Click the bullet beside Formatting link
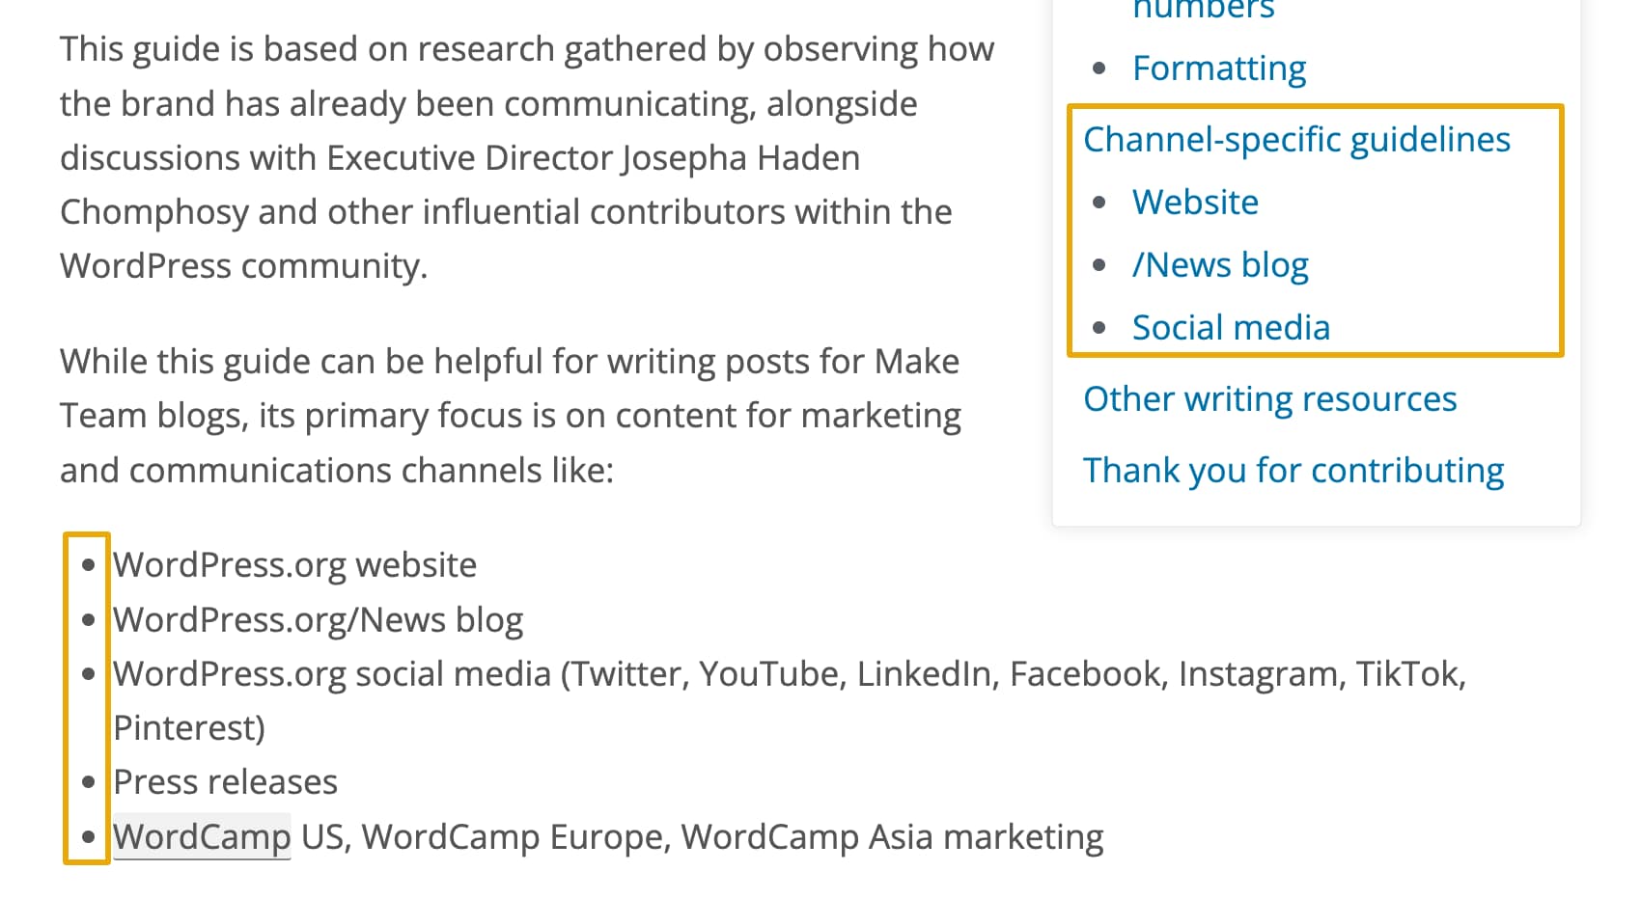This screenshot has height=899, width=1641. [1099, 68]
